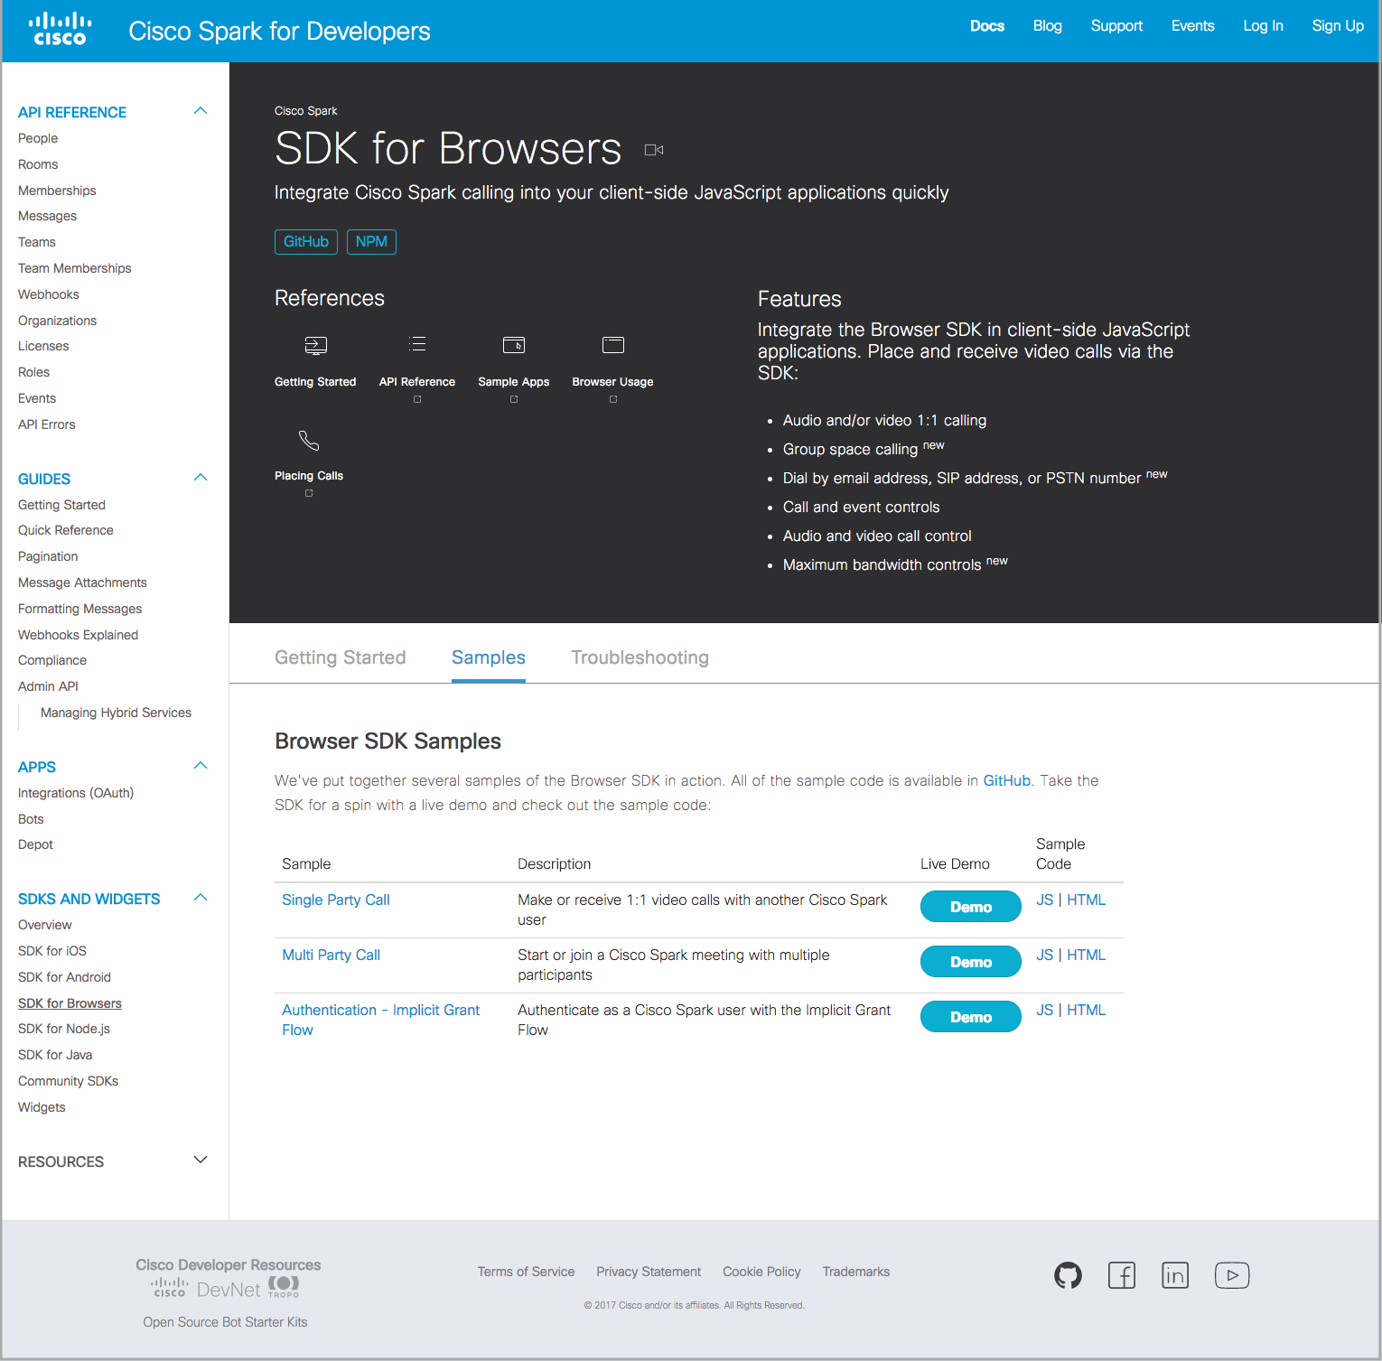Click the Cisco logo in header
This screenshot has width=1382, height=1361.
60,30
